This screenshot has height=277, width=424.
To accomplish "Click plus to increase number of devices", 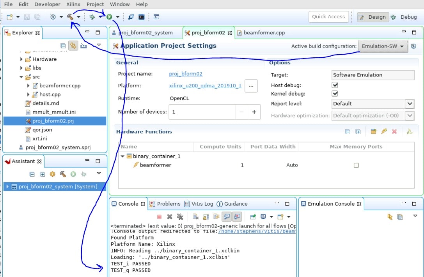I will 254,112.
